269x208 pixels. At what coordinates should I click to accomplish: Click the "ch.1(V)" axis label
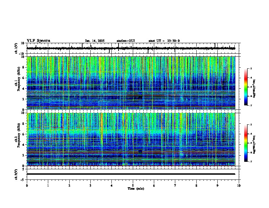(16, 48)
